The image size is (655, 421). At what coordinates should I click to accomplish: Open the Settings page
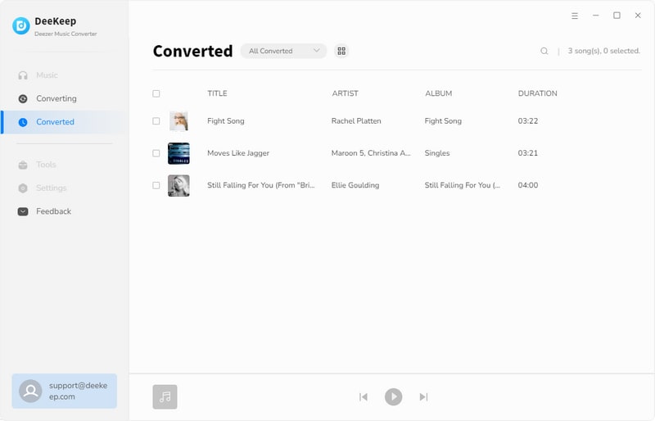(x=51, y=188)
